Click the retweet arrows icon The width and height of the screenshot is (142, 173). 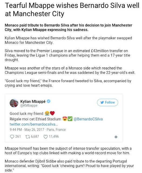(x=28, y=137)
